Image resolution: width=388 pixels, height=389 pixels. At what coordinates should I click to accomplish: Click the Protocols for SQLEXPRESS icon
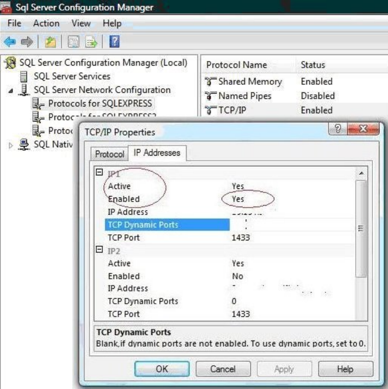[x=38, y=103]
